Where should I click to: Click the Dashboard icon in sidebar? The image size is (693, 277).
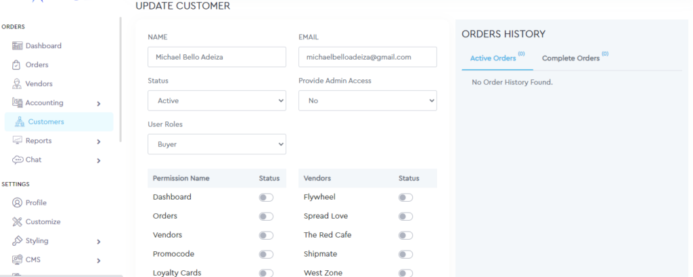coord(18,46)
